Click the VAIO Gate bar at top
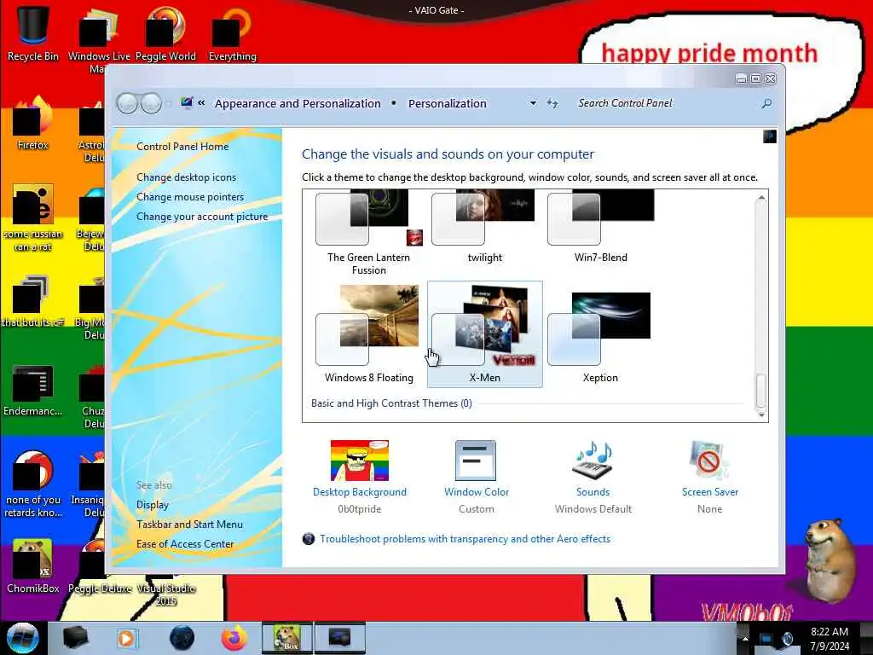The image size is (873, 655). coord(436,10)
